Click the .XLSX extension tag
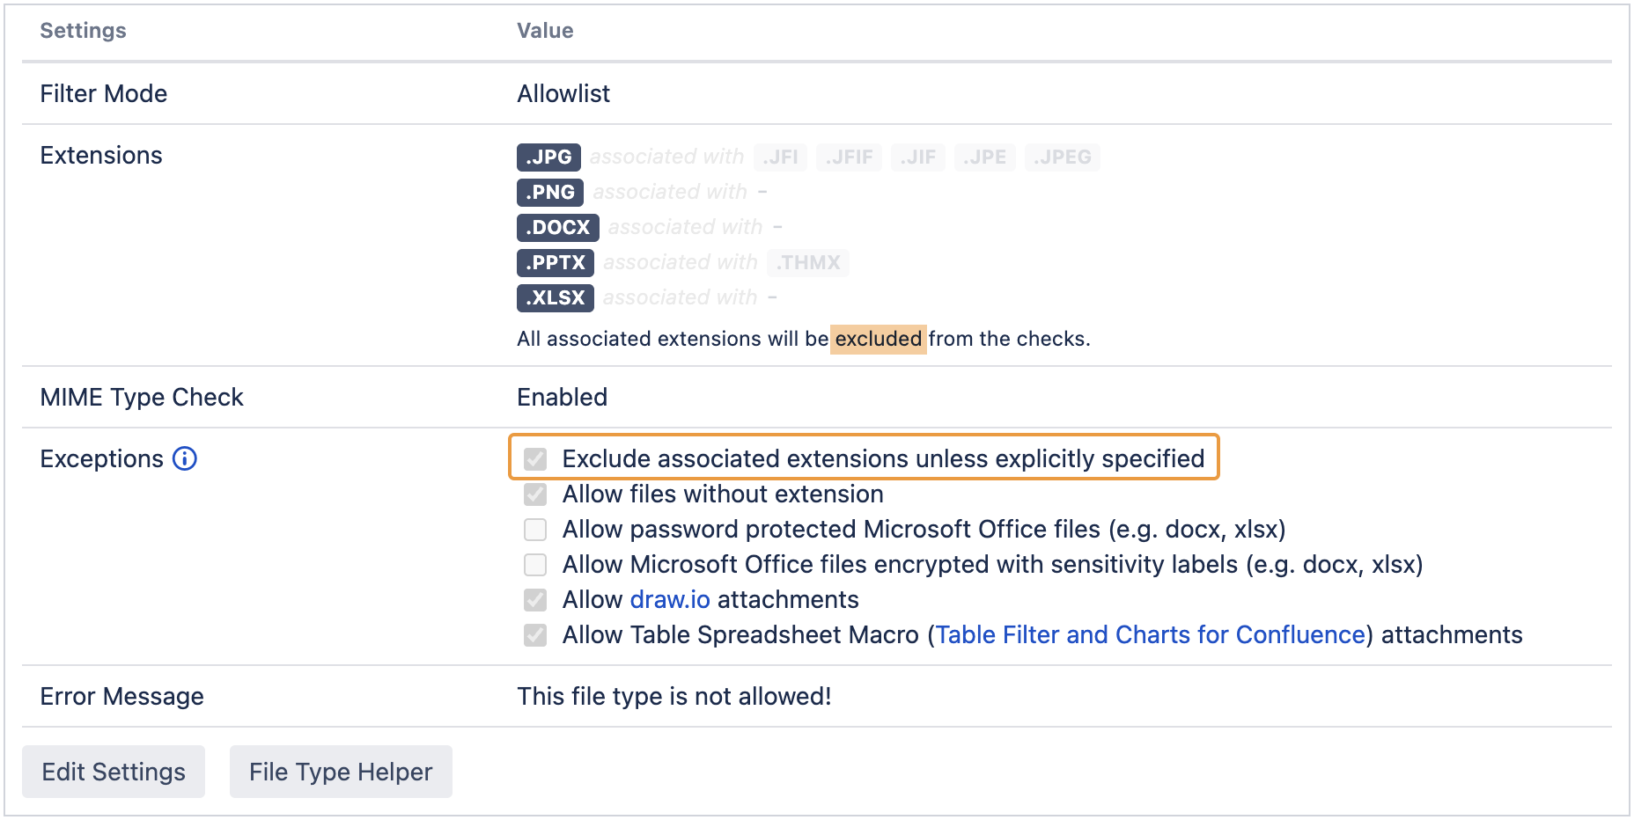 [556, 297]
